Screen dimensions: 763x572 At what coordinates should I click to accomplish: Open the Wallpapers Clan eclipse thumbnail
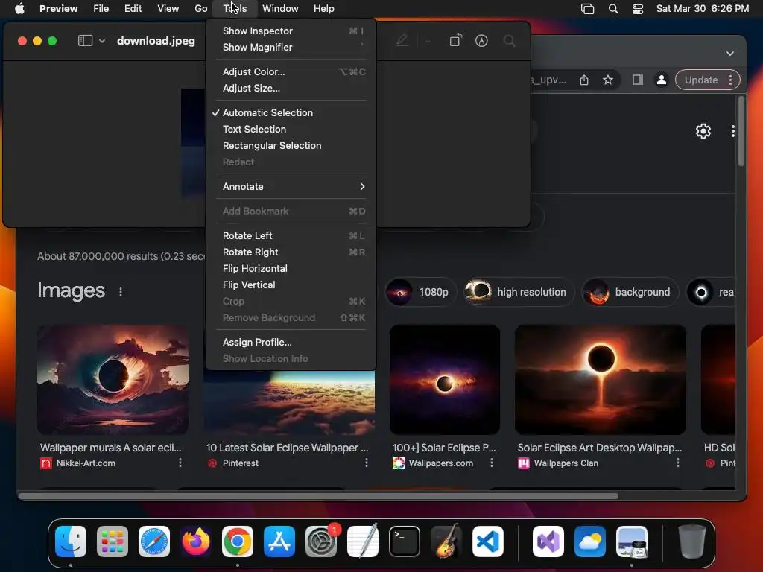(x=601, y=380)
